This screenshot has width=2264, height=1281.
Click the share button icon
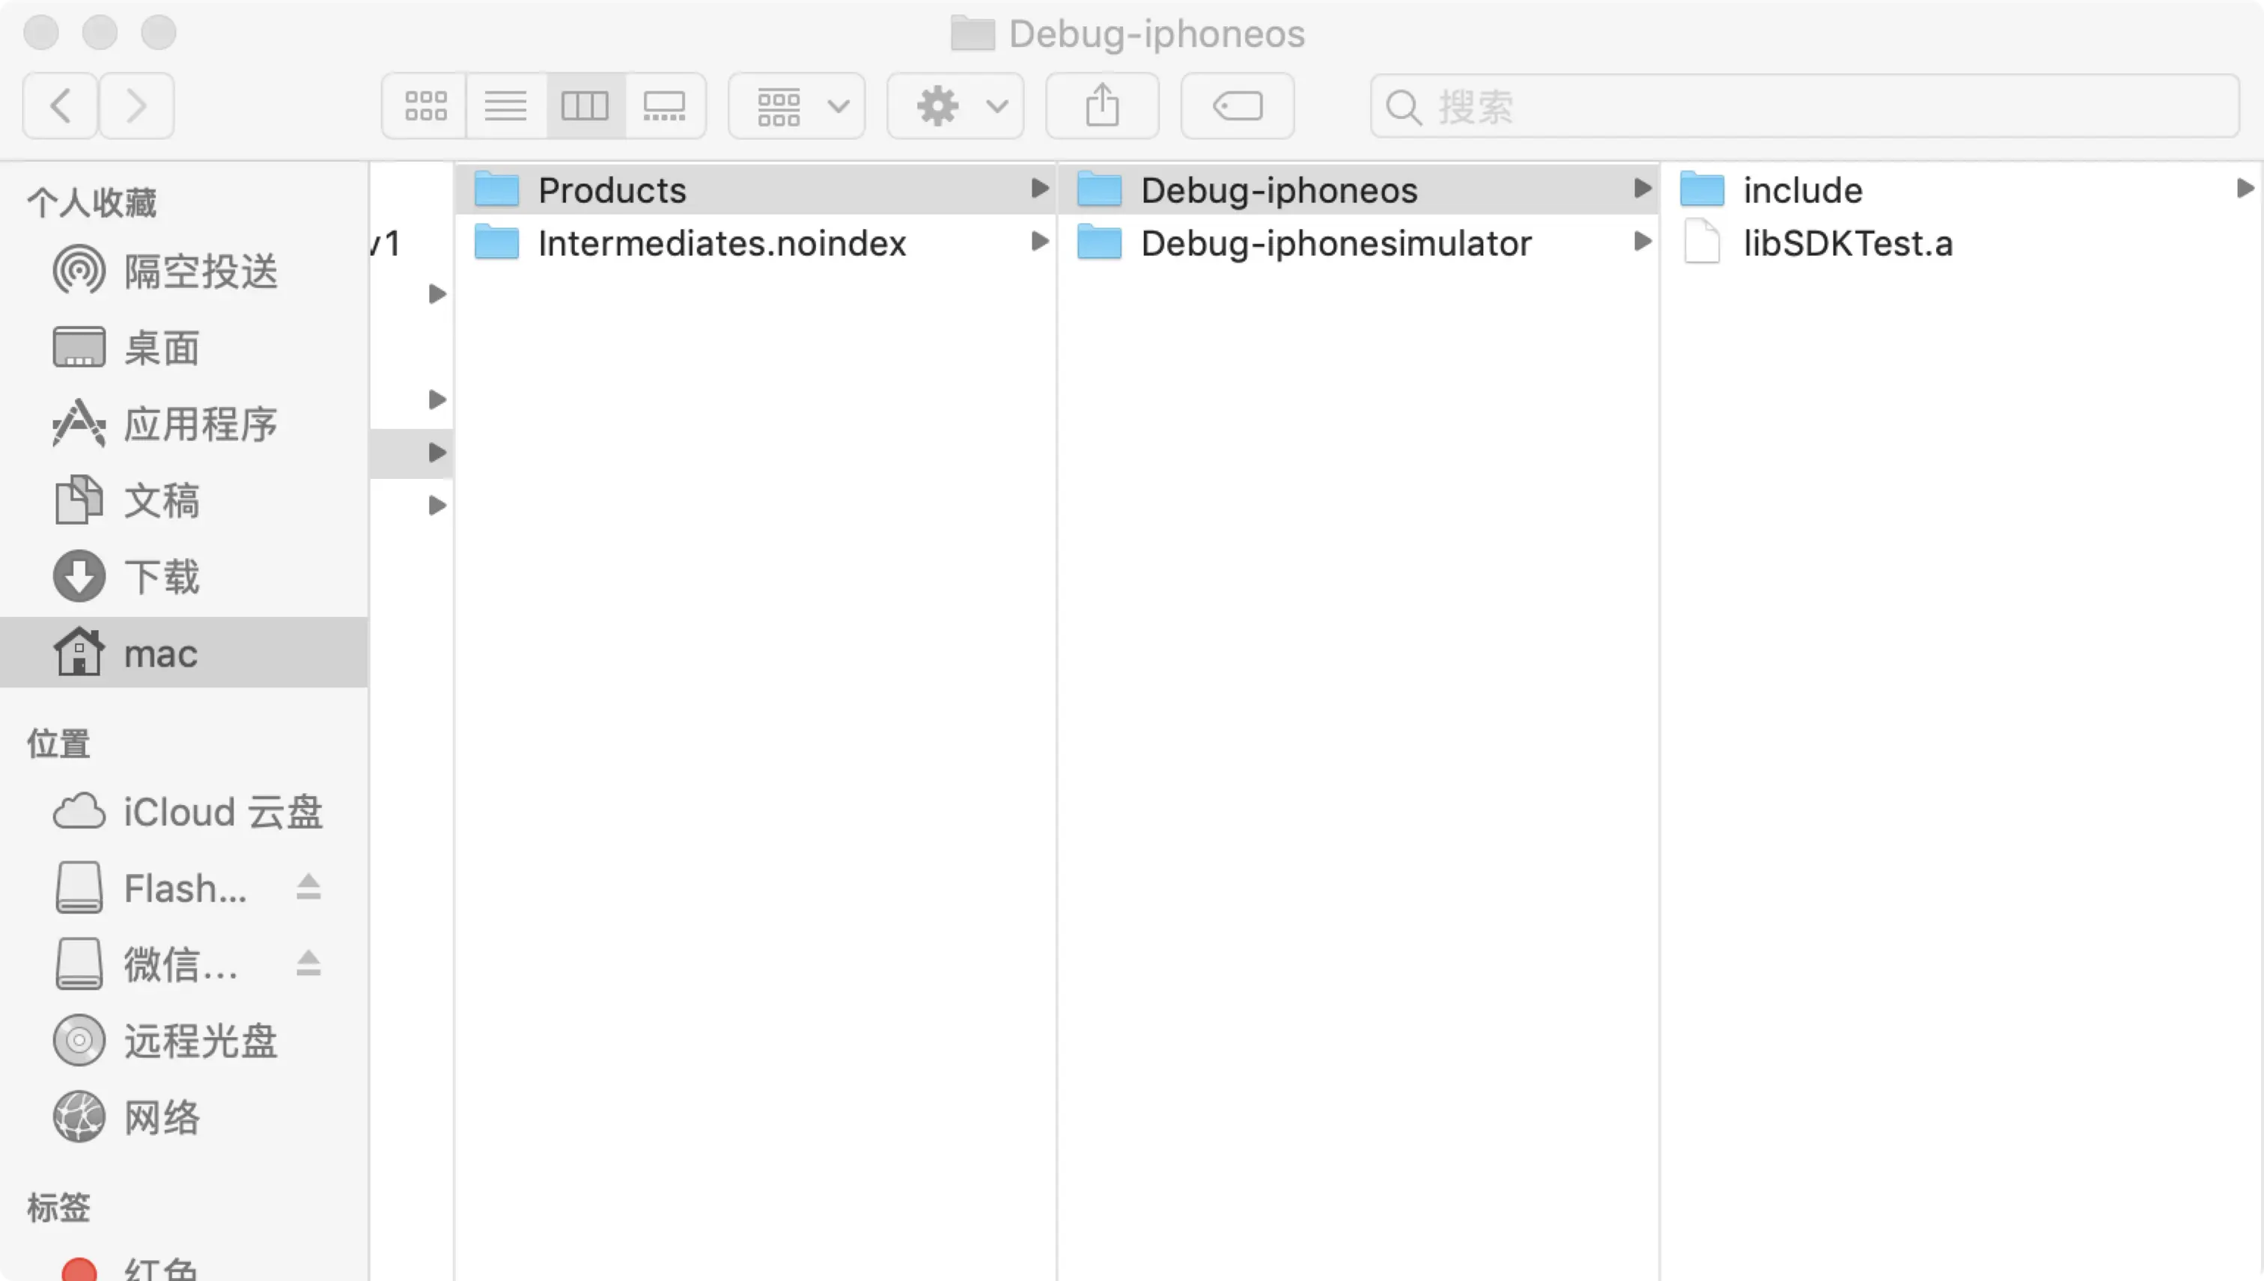[1102, 106]
